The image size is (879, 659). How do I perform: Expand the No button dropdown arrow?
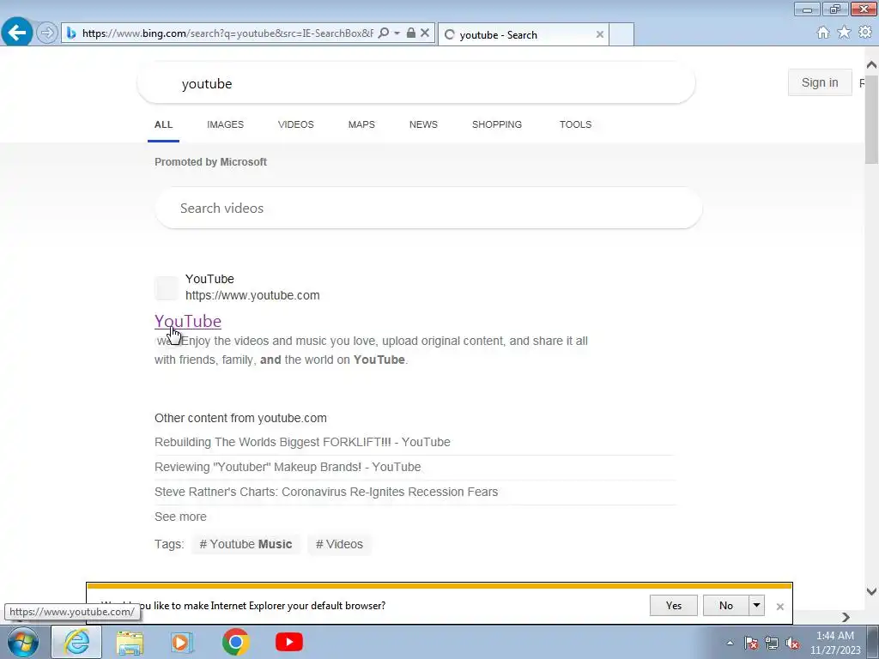point(757,605)
